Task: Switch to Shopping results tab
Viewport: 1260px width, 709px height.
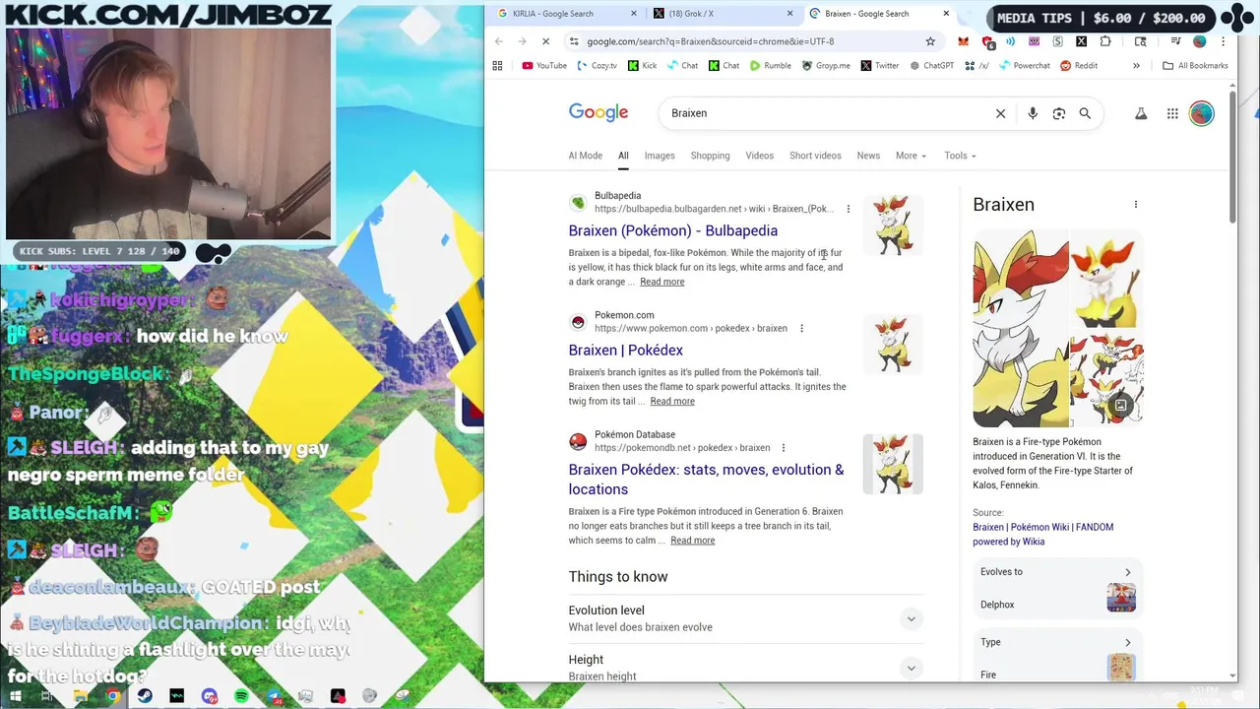Action: click(x=710, y=156)
